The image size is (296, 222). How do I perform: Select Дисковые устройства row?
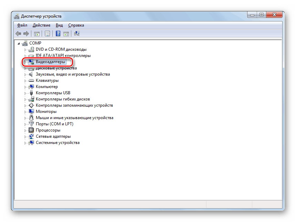pyautogui.click(x=56, y=68)
